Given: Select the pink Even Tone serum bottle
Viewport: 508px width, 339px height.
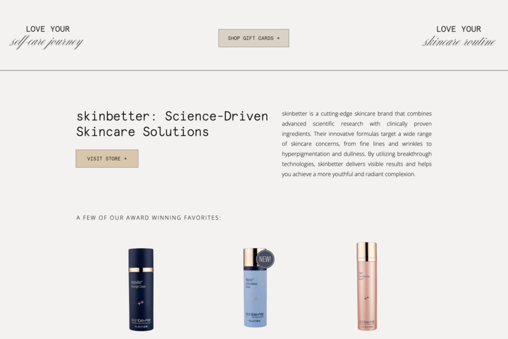Looking at the screenshot, I should coord(367,286).
